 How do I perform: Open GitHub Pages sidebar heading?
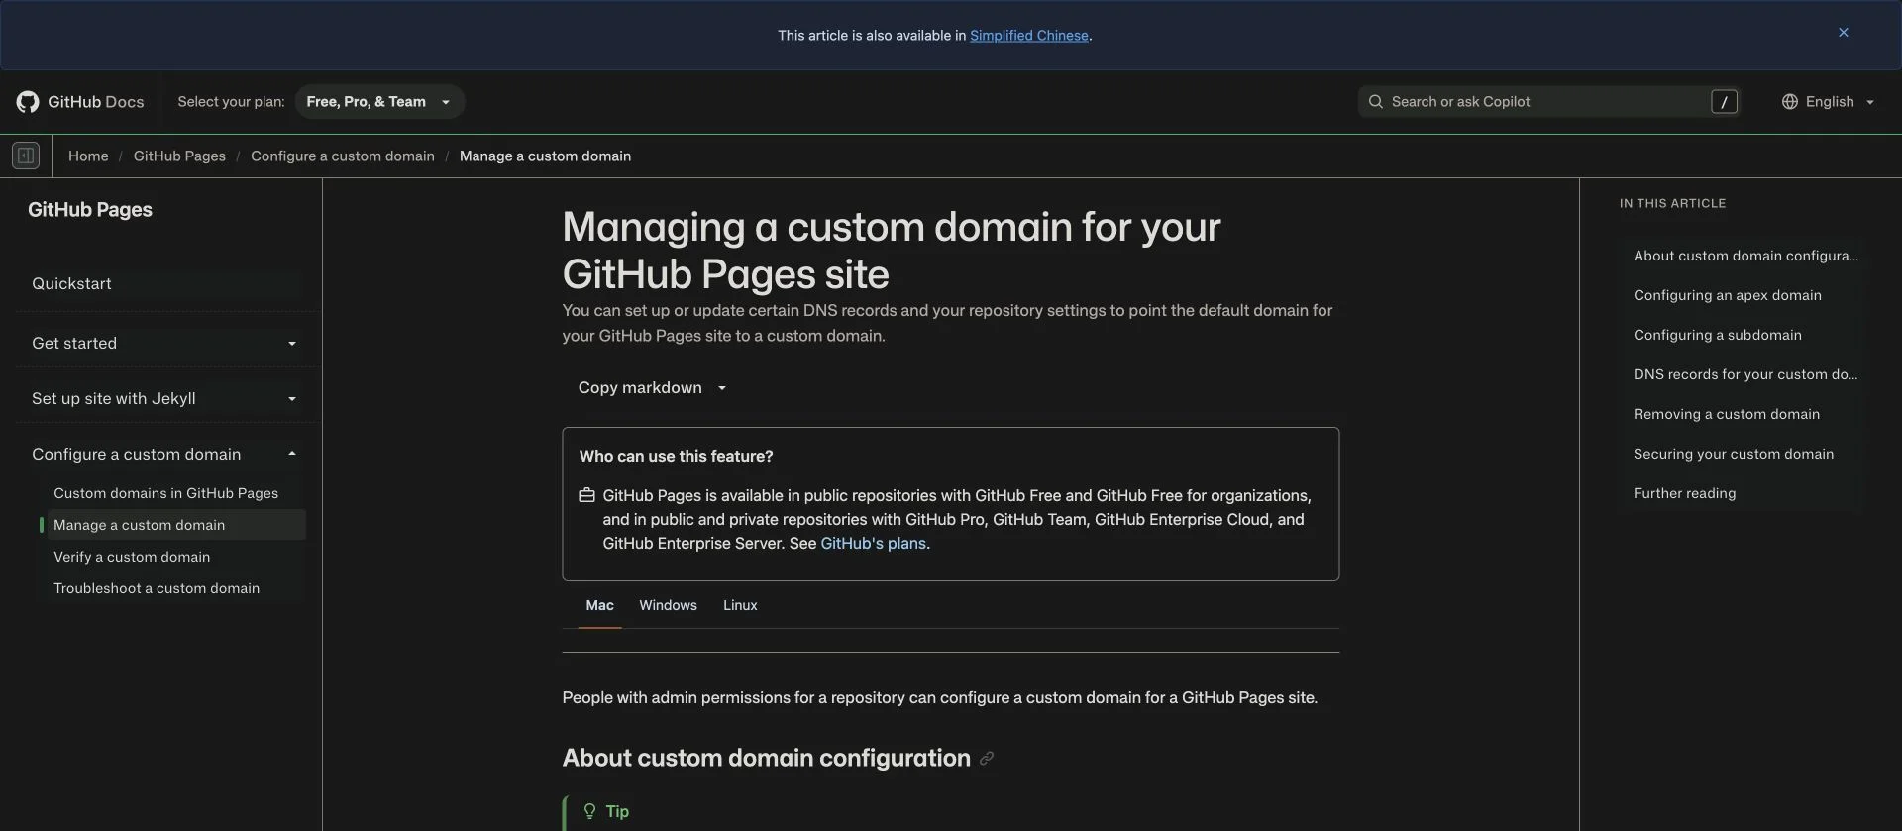pos(90,210)
